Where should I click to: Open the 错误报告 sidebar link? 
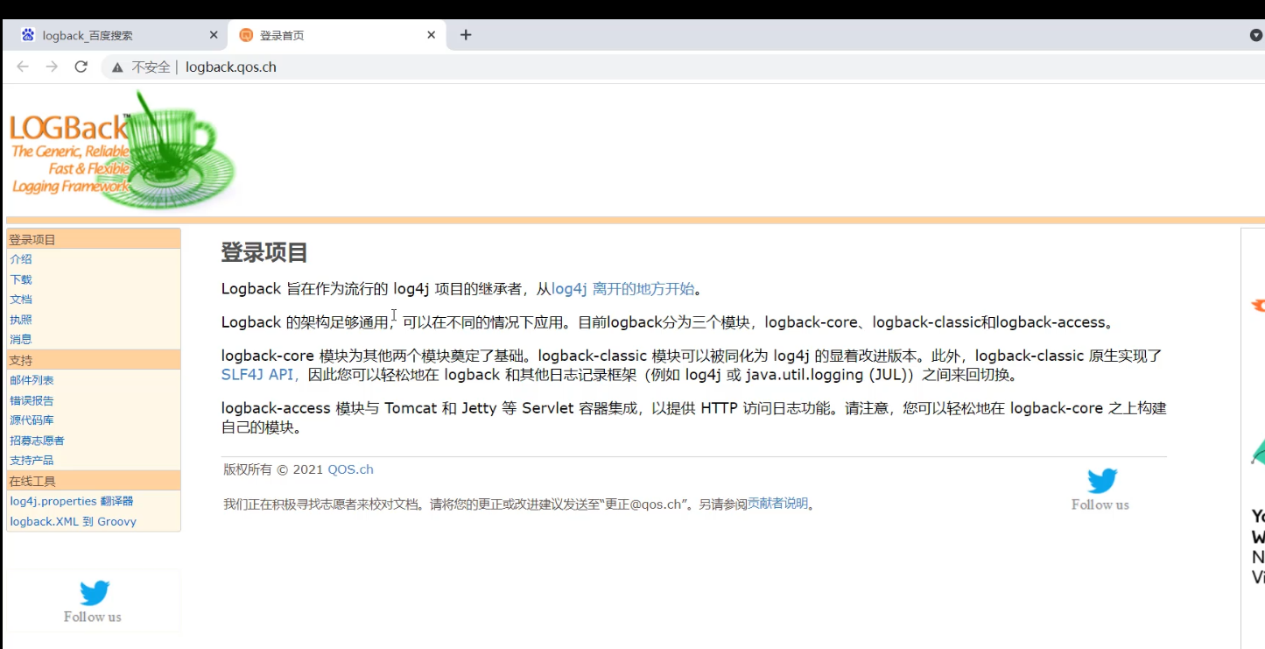click(x=32, y=400)
